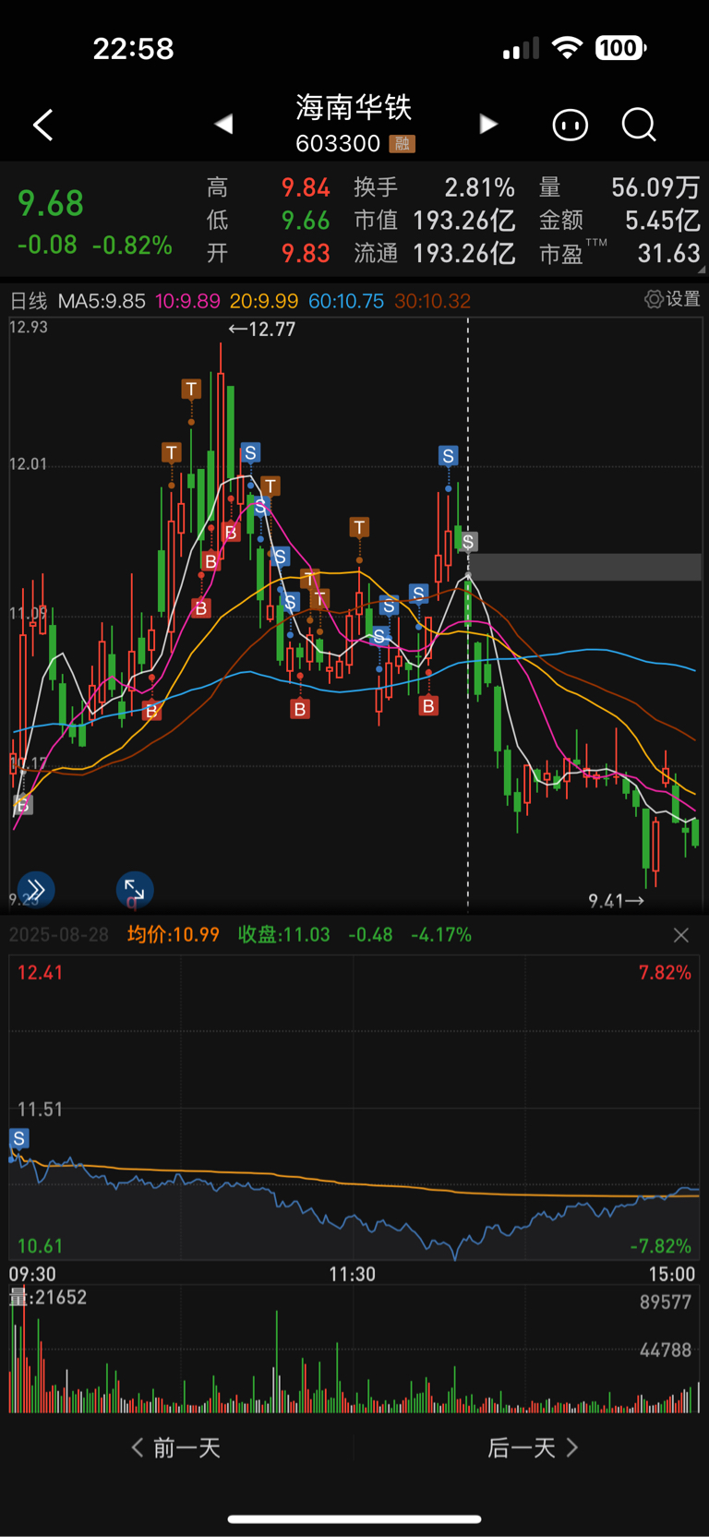The width and height of the screenshot is (709, 1537).
Task: Go to the next stock with right triangle
Action: pyautogui.click(x=488, y=124)
